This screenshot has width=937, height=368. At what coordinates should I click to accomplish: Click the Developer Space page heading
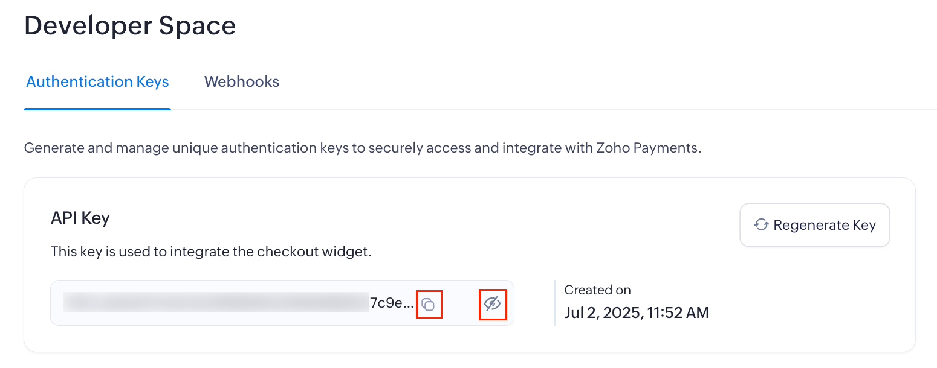(x=130, y=26)
